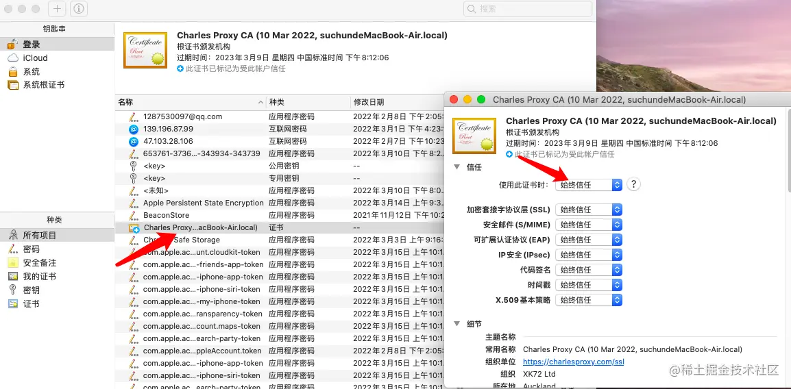
Task: Select Apple Persistent State Encryption row
Action: click(x=280, y=203)
